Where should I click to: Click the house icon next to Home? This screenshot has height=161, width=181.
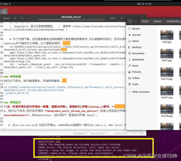(x=129, y=41)
